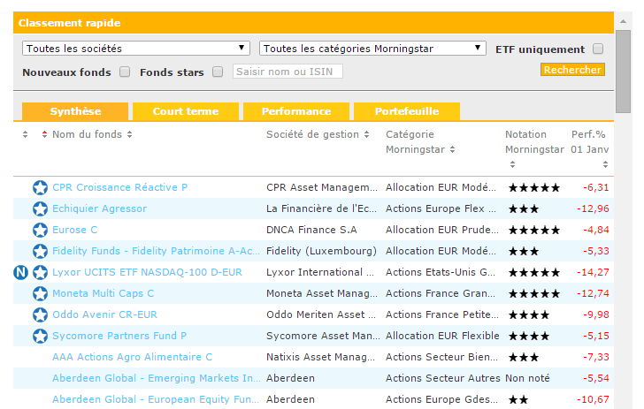This screenshot has width=644, height=409.
Task: Click Allocation EUR Flexible category cell
Action: pyautogui.click(x=442, y=336)
